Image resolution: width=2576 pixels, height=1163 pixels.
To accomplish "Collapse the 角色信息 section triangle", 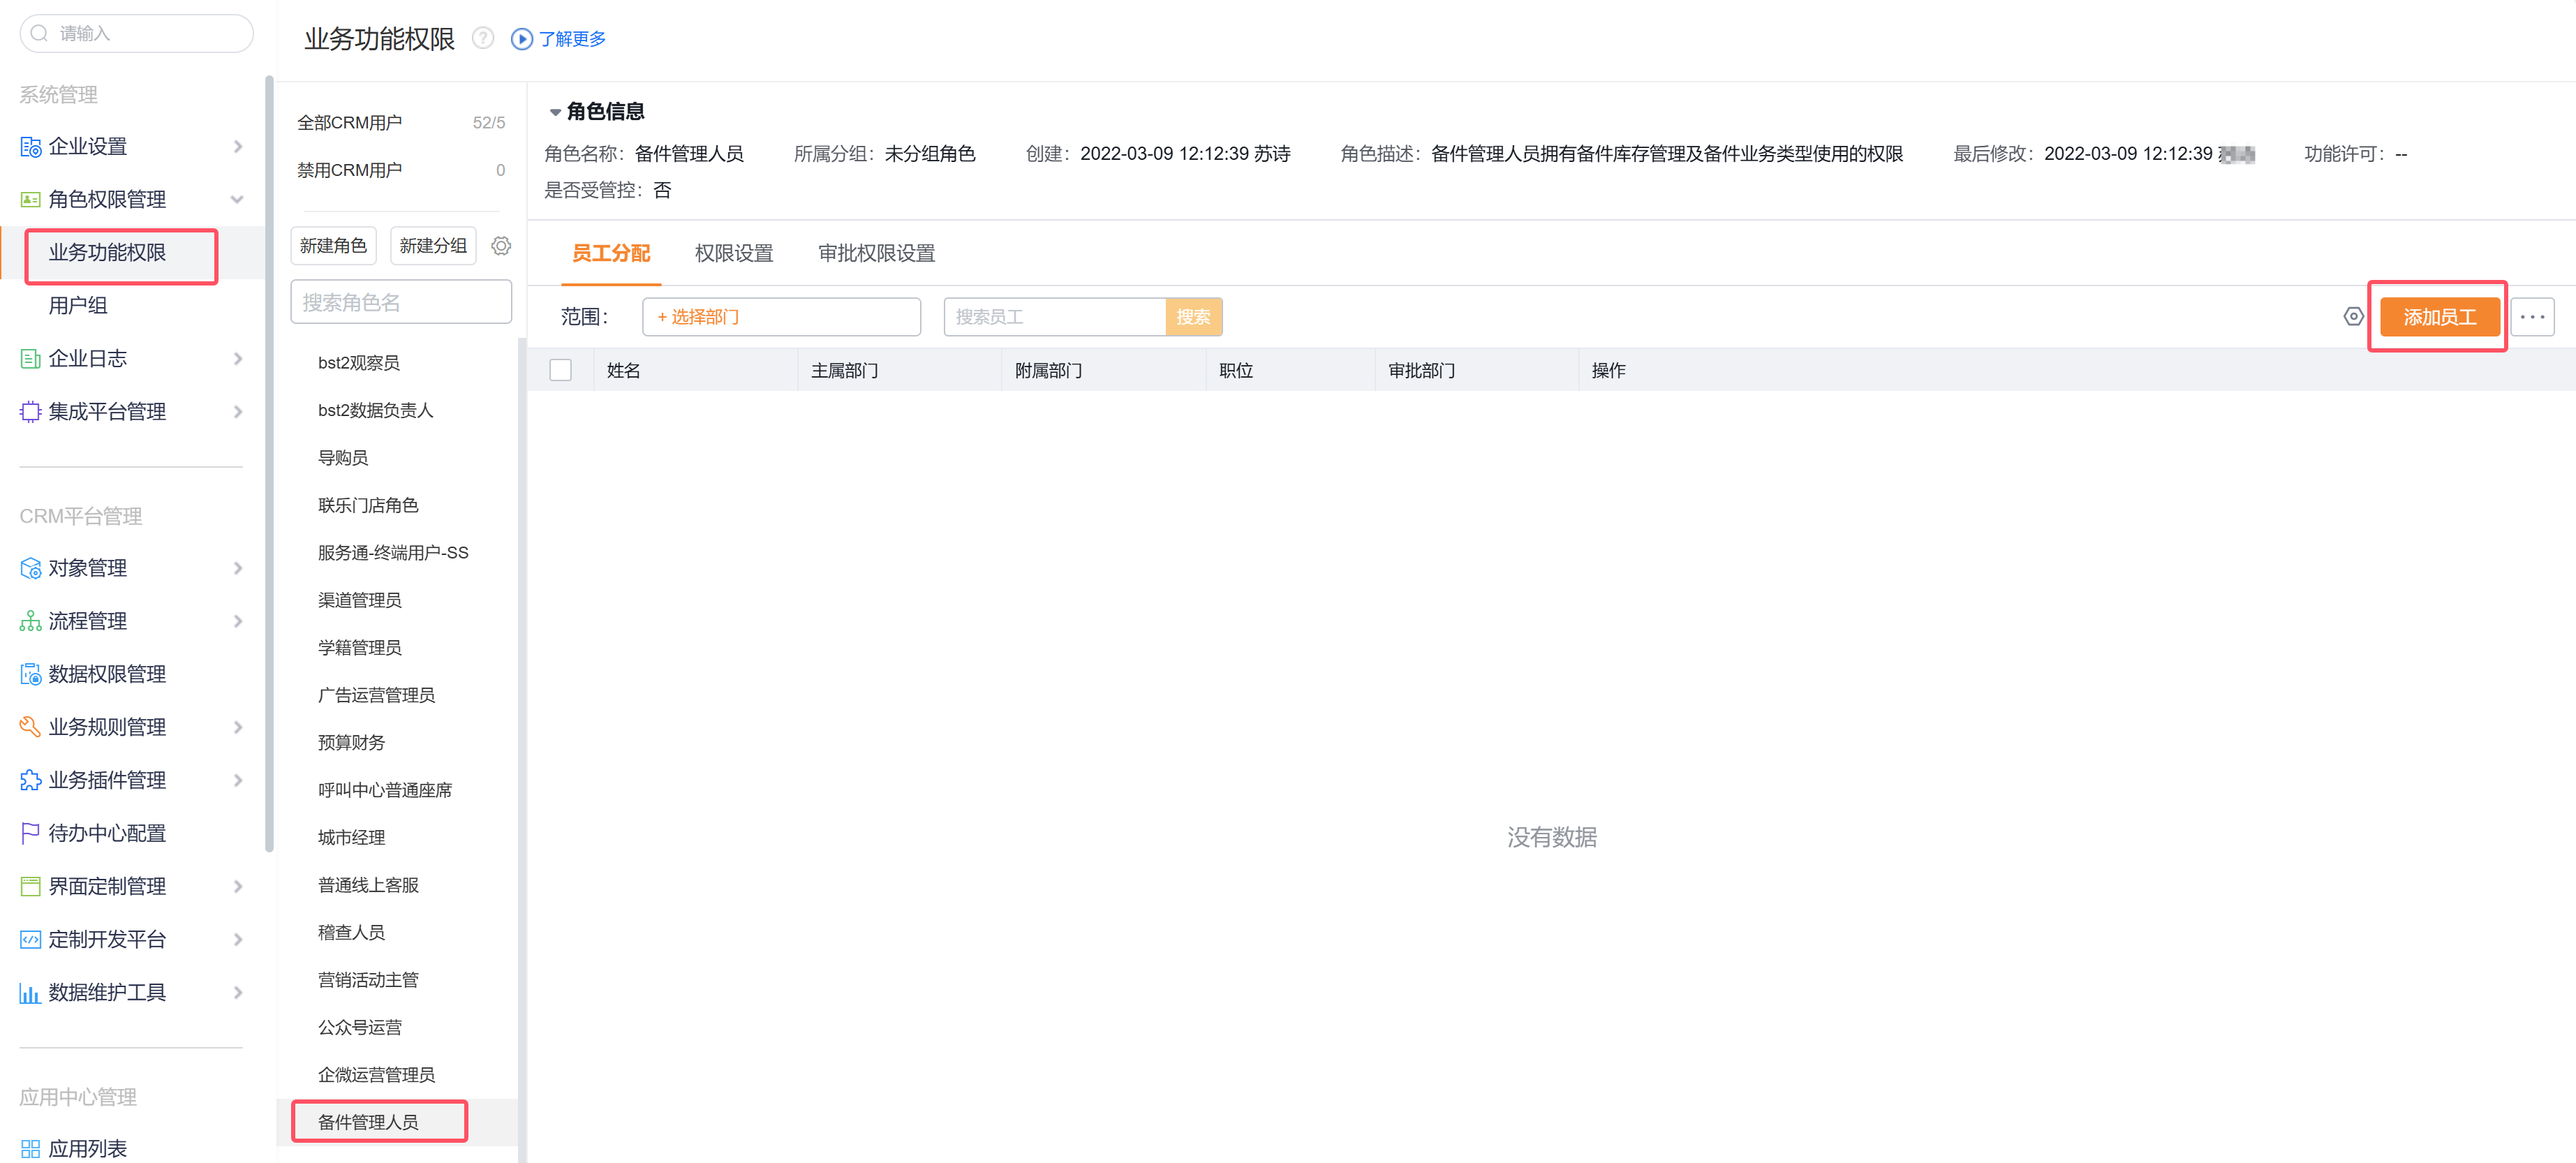I will pos(555,112).
